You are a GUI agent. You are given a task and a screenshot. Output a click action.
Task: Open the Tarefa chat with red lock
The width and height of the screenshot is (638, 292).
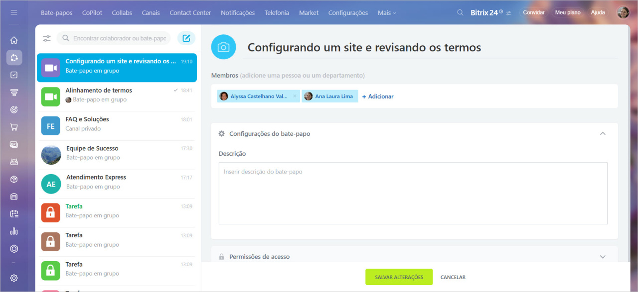pos(117,212)
